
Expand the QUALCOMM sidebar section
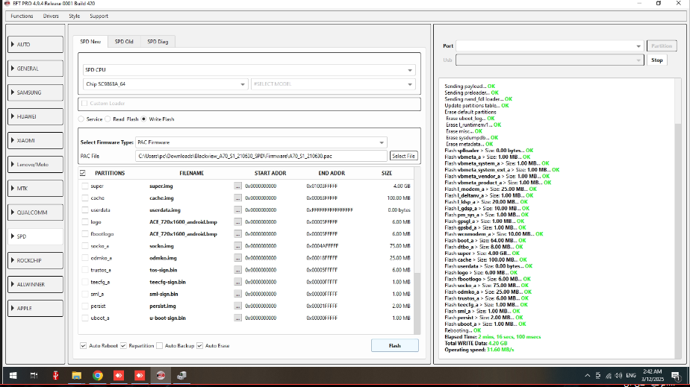pos(35,213)
